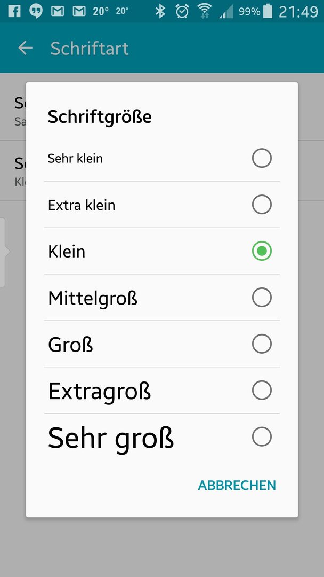Tap the battery status icon
The image size is (324, 577).
coord(268,11)
